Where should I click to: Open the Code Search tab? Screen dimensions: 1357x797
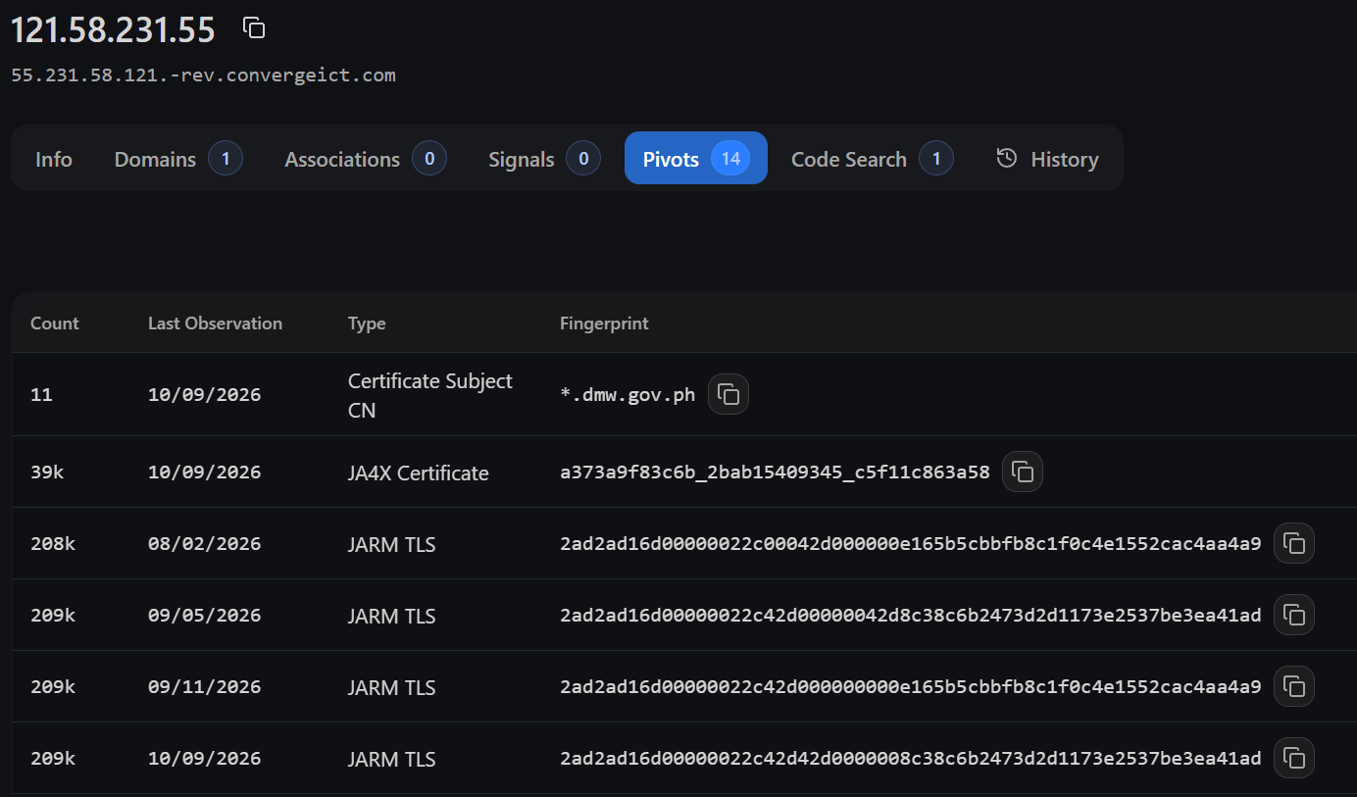pyautogui.click(x=872, y=159)
